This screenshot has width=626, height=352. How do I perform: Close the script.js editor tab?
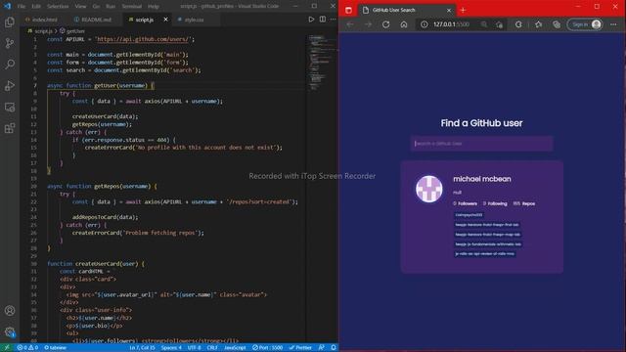click(165, 20)
